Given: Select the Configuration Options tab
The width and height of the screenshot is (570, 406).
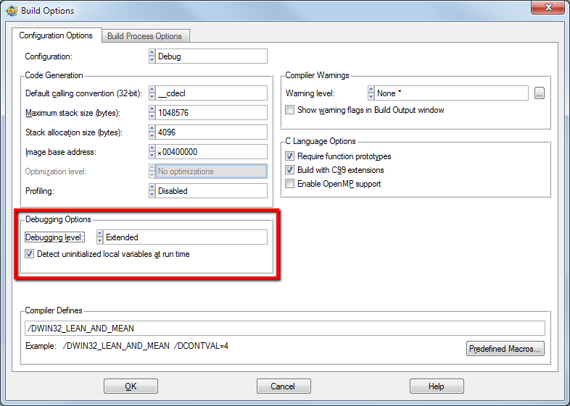Looking at the screenshot, I should [56, 35].
